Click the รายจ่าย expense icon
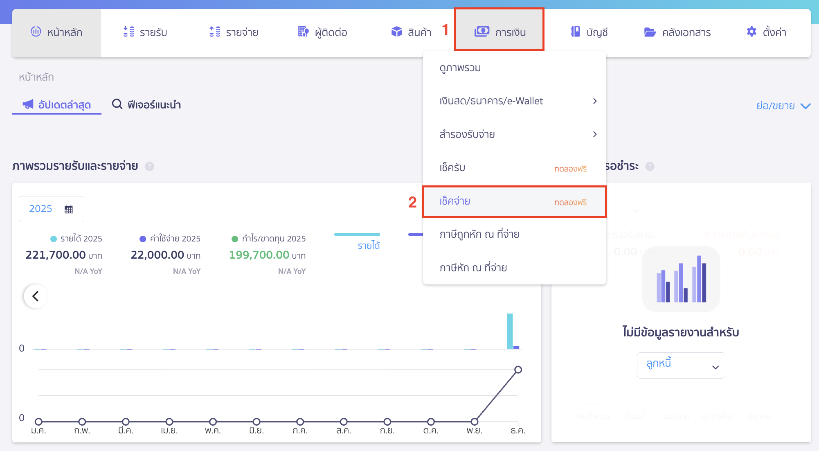The width and height of the screenshot is (819, 451). (215, 32)
